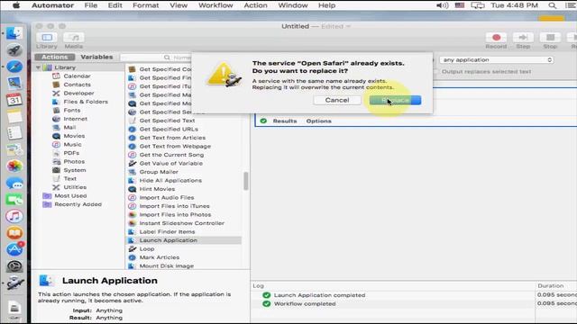
Task: Click the Replace button in dialog
Action: pyautogui.click(x=395, y=100)
